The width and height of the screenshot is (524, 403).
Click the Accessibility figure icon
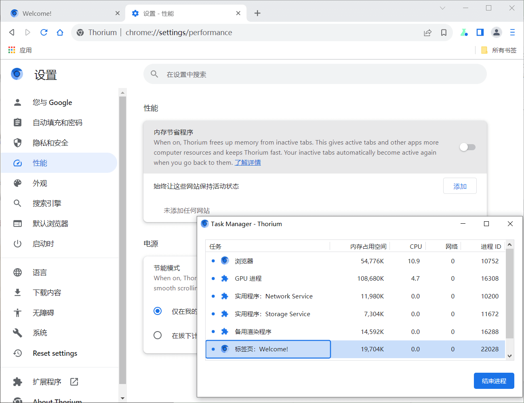click(17, 313)
